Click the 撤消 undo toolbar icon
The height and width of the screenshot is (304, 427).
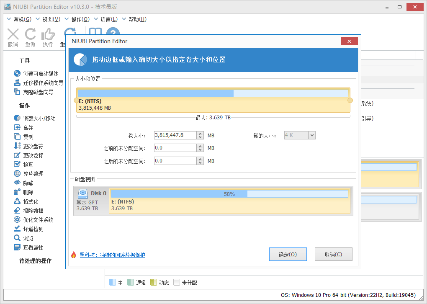pos(13,34)
